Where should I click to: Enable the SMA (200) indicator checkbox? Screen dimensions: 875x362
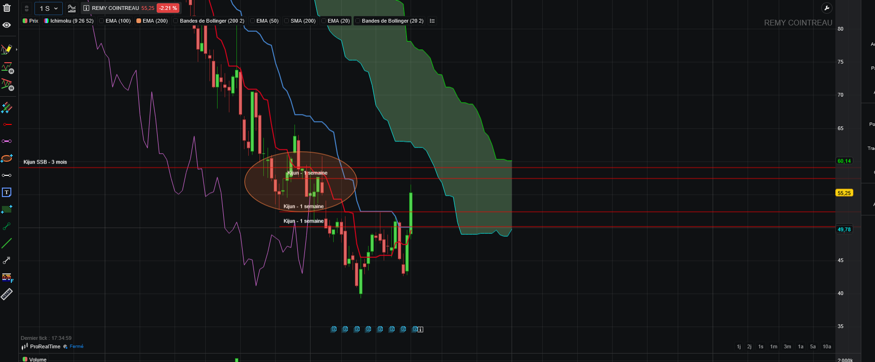286,21
